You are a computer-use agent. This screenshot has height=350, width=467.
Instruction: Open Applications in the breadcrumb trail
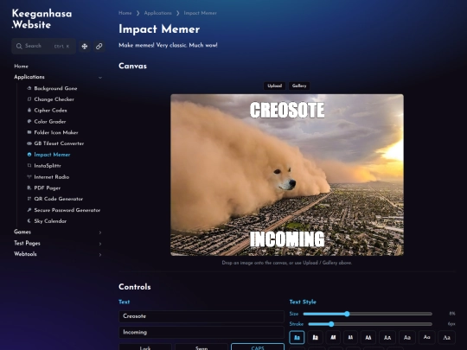coord(158,13)
